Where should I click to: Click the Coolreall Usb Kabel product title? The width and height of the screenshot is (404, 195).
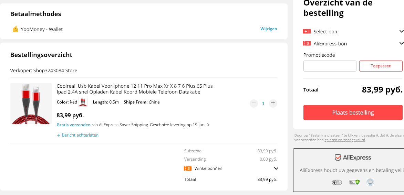click(135, 89)
